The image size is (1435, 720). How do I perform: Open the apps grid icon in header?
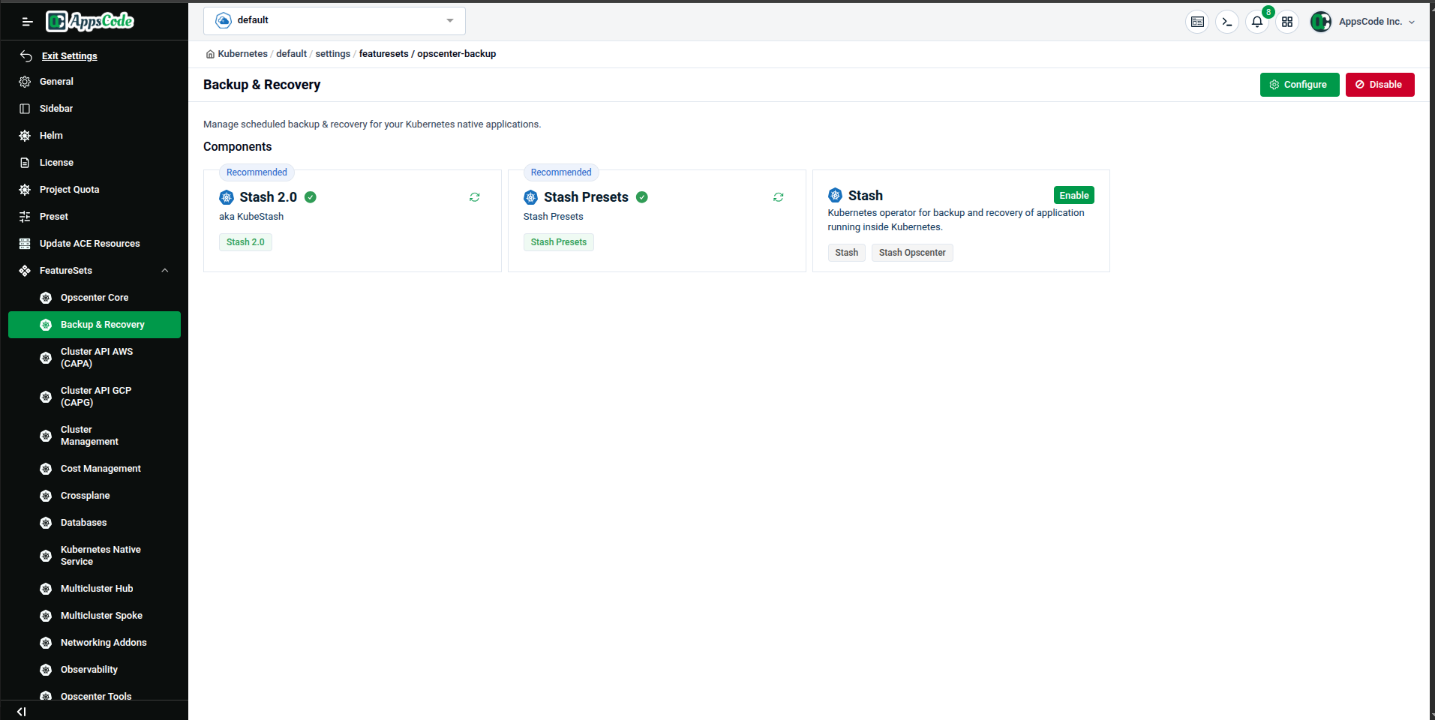click(x=1287, y=22)
